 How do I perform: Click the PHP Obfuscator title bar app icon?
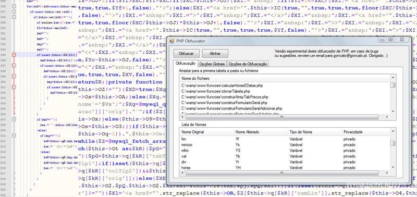pyautogui.click(x=172, y=41)
